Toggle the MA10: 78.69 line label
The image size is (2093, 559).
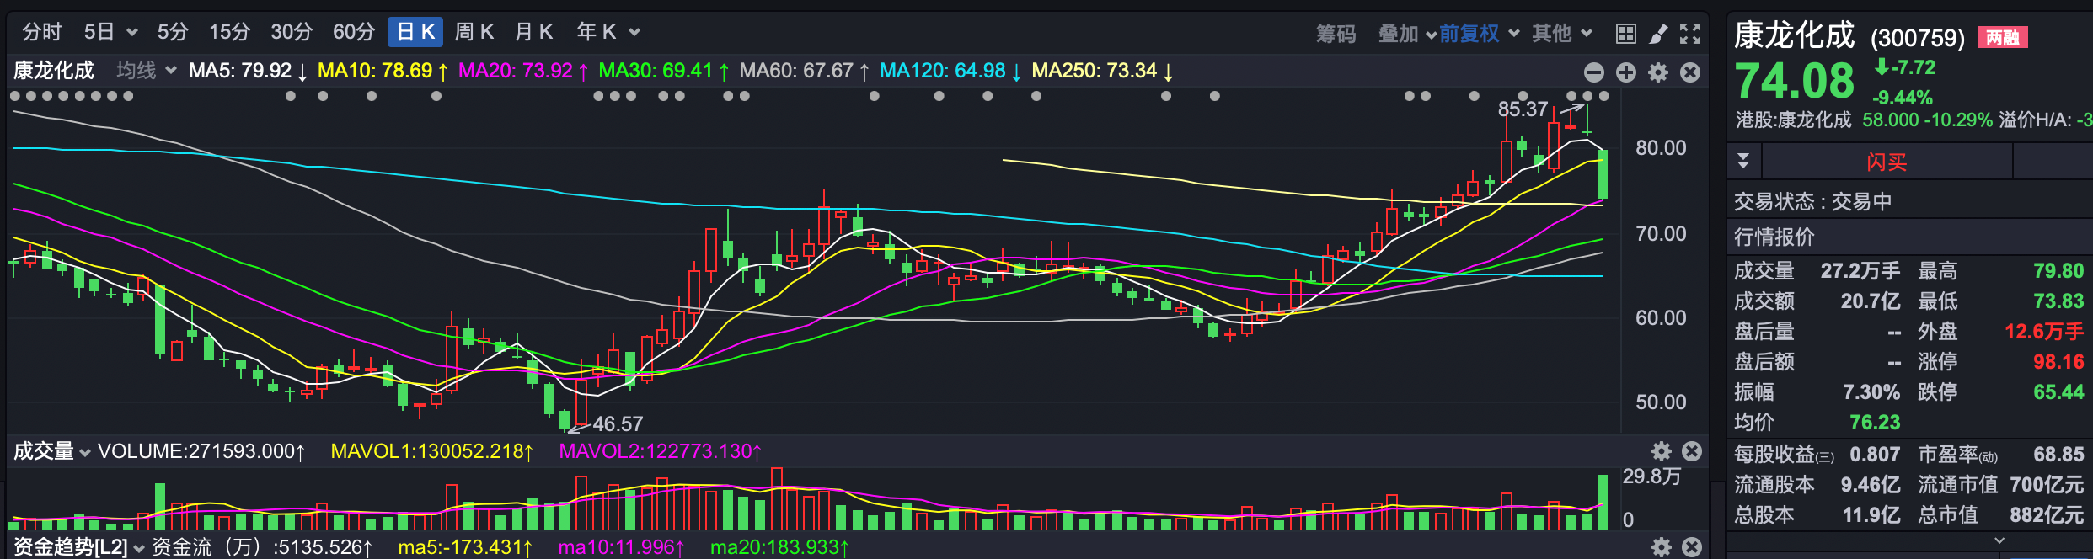pyautogui.click(x=383, y=71)
